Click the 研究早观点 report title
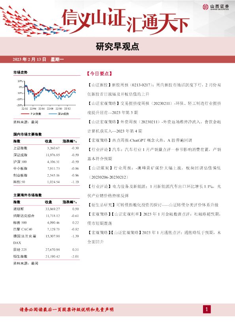Image resolution: width=235 pixels, height=332 pixels. (117, 47)
